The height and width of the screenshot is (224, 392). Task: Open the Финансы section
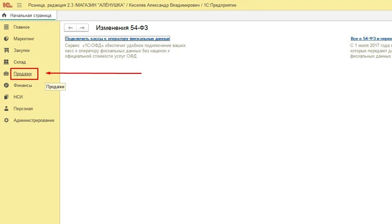pyautogui.click(x=23, y=86)
